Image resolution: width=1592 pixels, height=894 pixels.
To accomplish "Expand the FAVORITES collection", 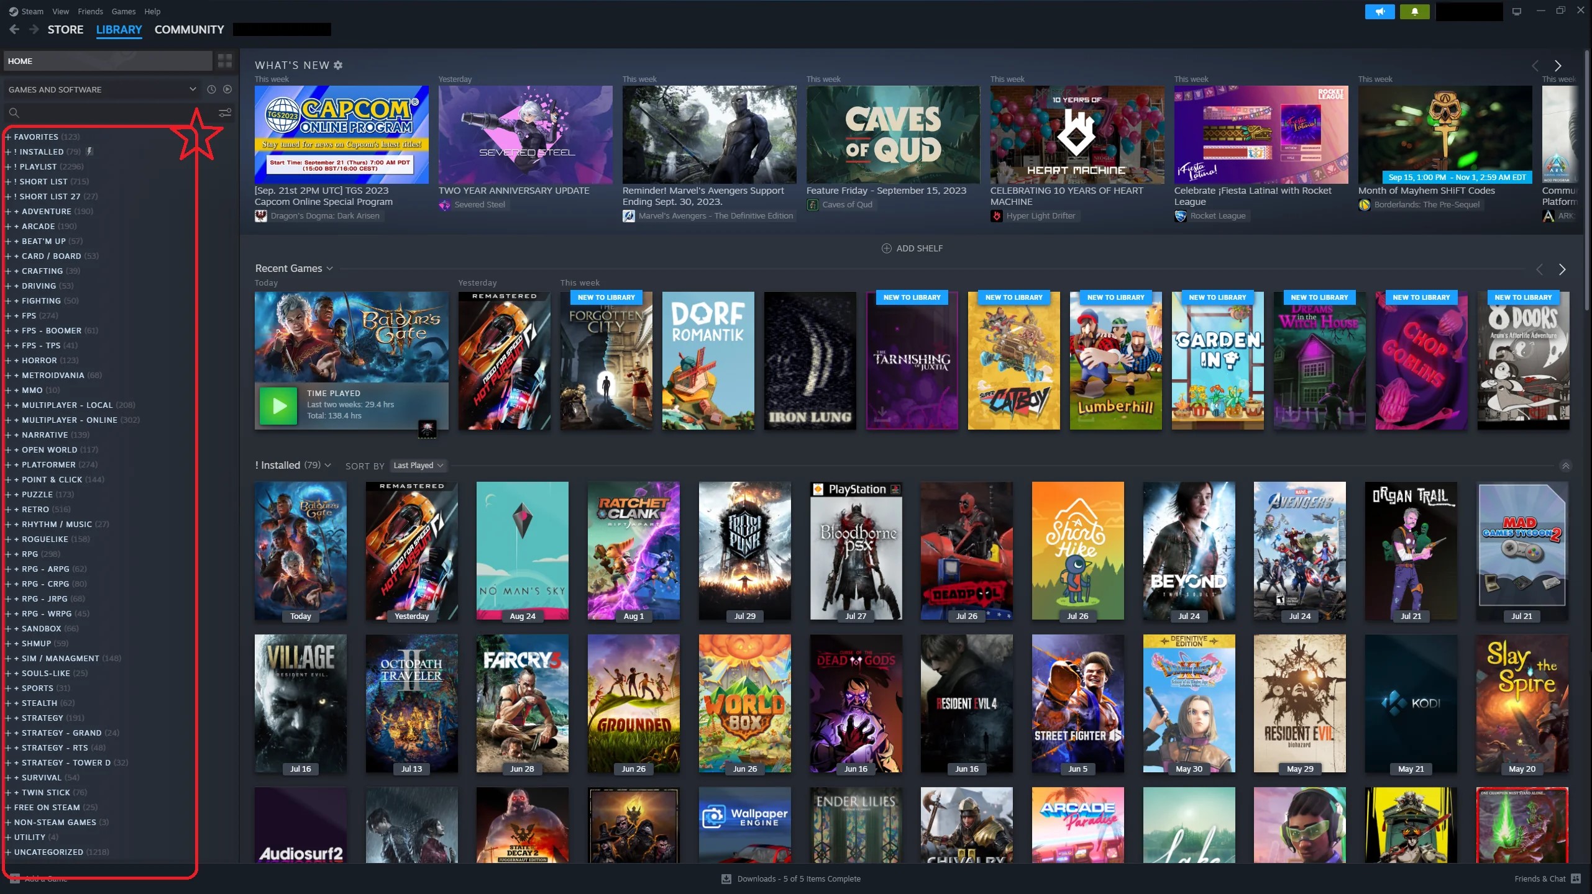I will 8,137.
